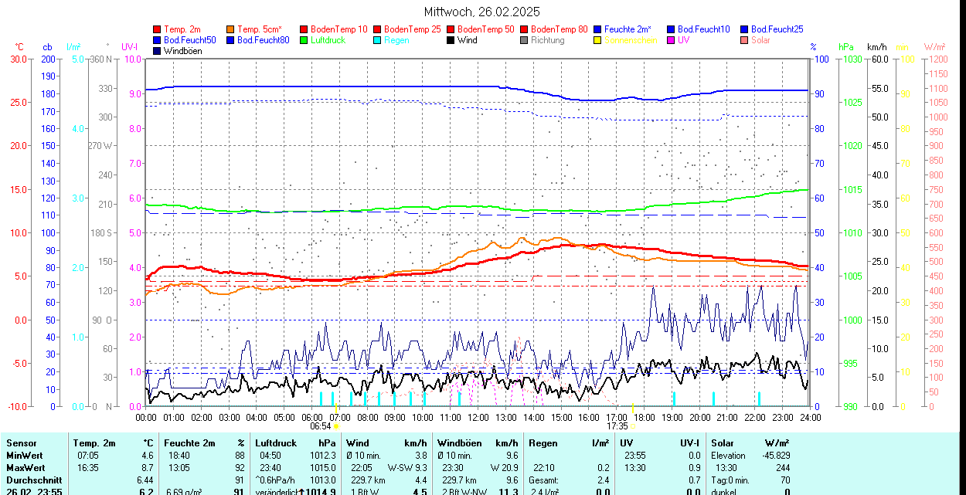The image size is (966, 495).
Task: Click the red Temp. 2m legend swatch
Action: [158, 29]
